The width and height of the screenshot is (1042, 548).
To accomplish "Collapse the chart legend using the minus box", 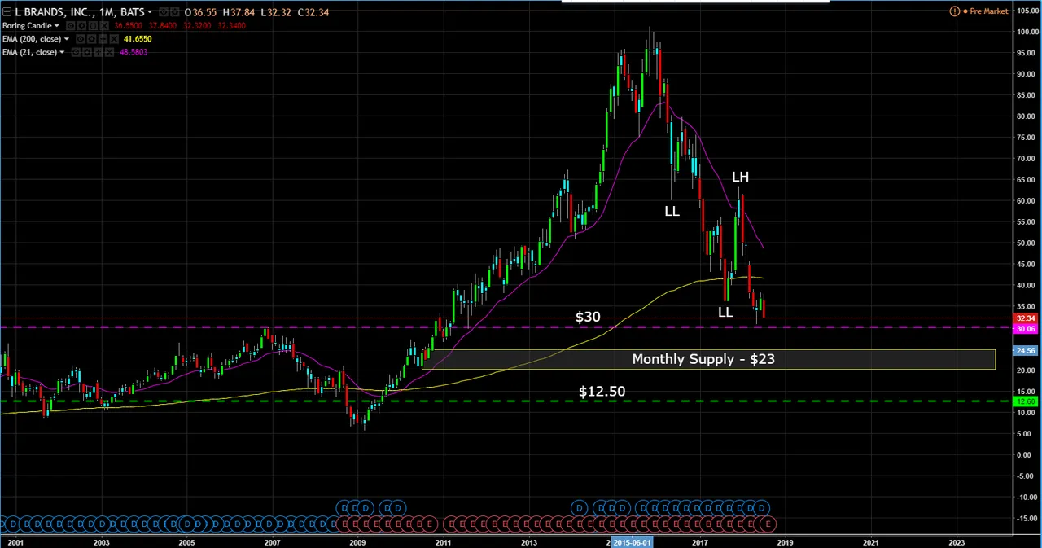I will click(x=7, y=12).
